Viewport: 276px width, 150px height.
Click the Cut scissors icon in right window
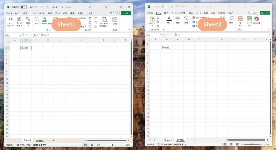(x=158, y=18)
